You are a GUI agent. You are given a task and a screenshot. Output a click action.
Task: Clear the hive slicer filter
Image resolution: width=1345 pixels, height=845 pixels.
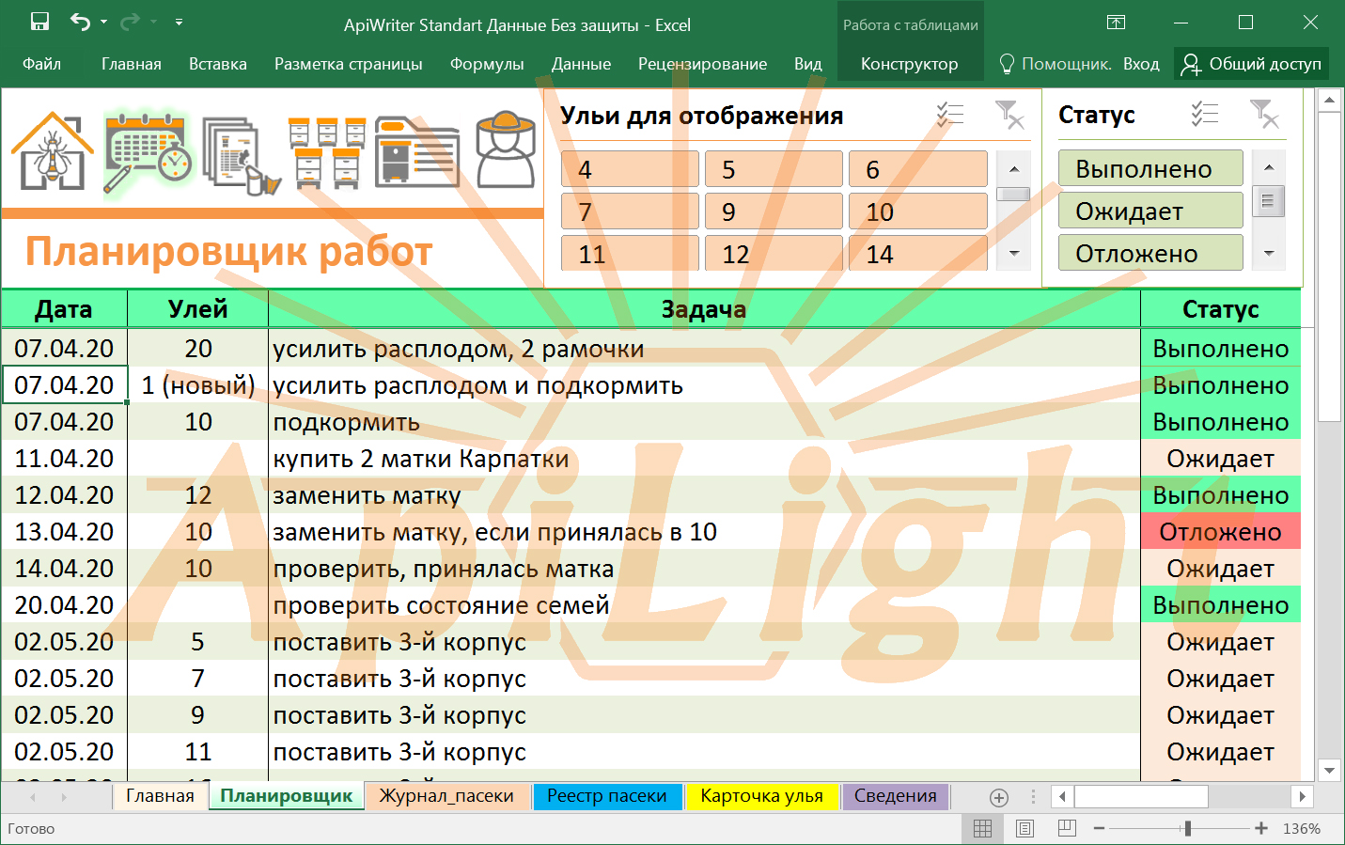click(x=1009, y=116)
